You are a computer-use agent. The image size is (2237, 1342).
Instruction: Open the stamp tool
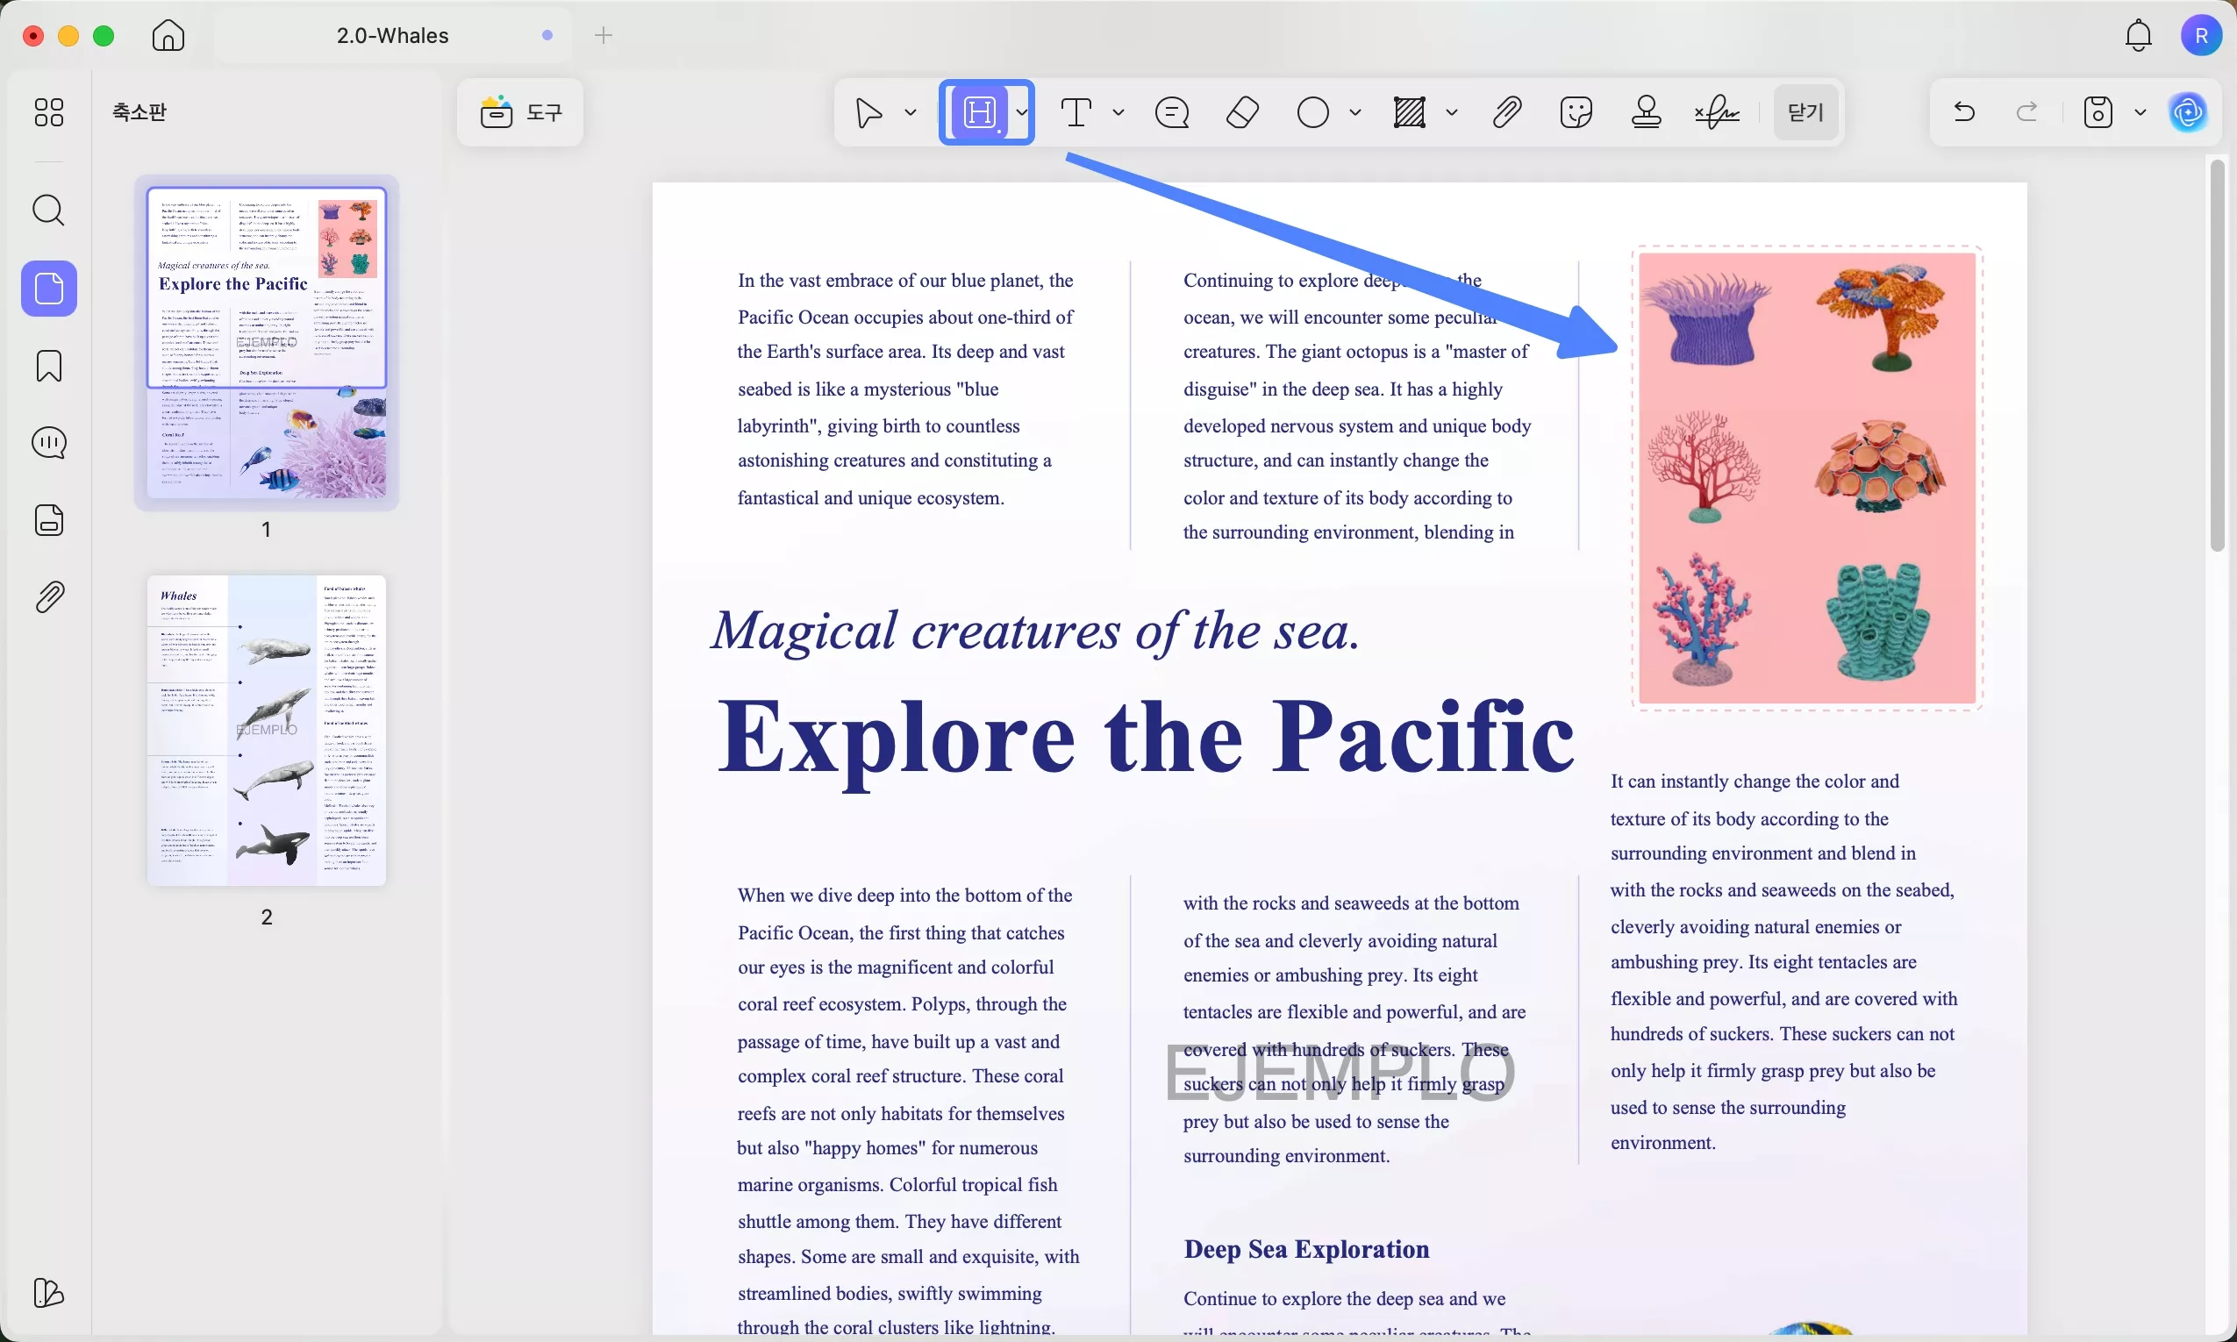pyautogui.click(x=1647, y=113)
